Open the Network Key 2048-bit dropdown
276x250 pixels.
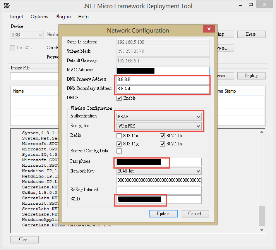[159, 171]
